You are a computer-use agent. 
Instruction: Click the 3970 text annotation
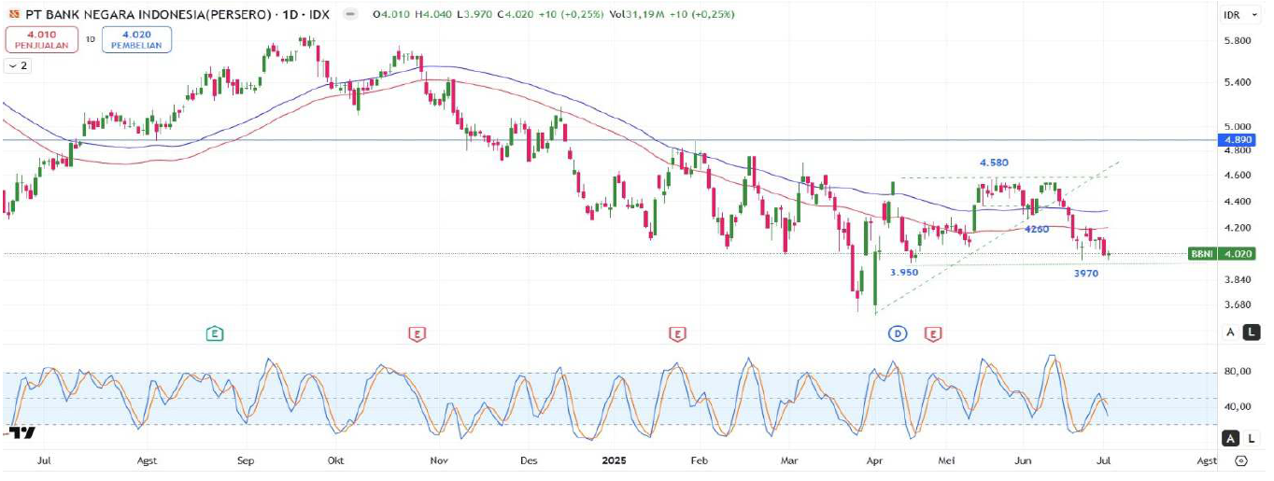coord(1085,274)
